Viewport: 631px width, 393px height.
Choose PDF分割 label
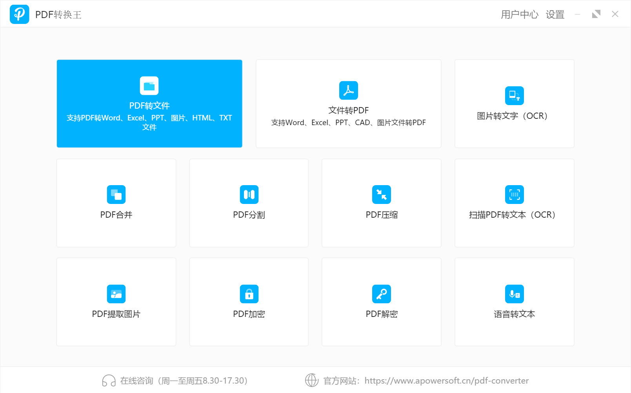coord(249,215)
